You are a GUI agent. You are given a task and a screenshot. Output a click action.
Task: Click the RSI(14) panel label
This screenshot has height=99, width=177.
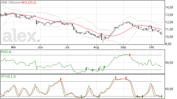[6, 52]
